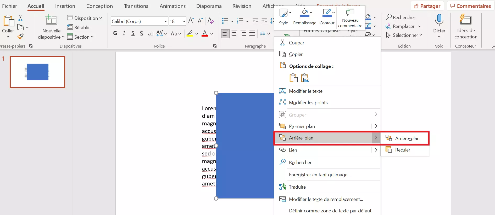Toggle align text right
This screenshot has width=495, height=215.
point(243,33)
